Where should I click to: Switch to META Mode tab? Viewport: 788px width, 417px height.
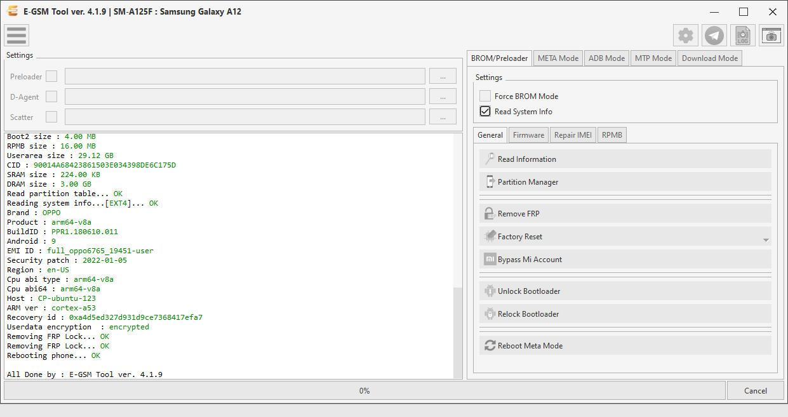(558, 58)
